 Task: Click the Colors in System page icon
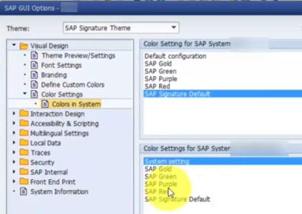coord(45,104)
